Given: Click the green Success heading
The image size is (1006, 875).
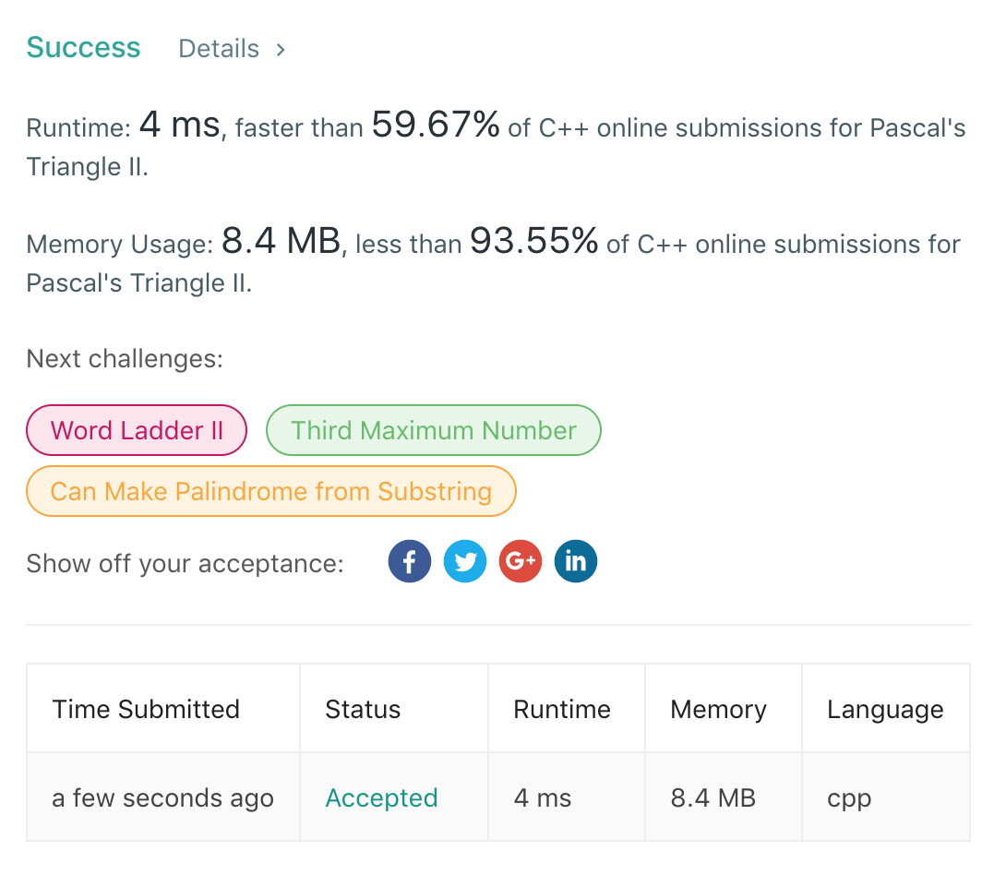Looking at the screenshot, I should point(83,48).
